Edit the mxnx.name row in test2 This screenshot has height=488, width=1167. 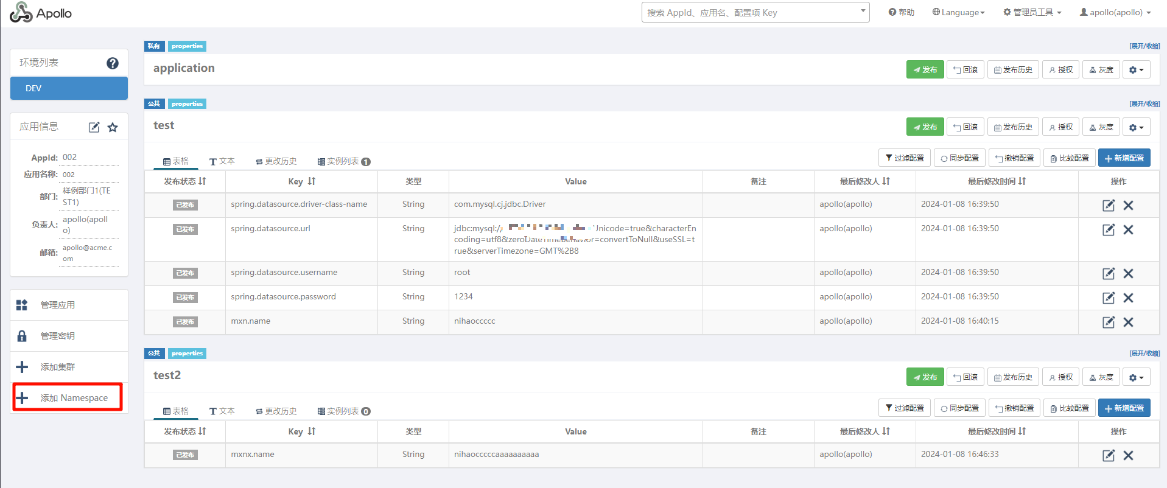[1108, 456]
